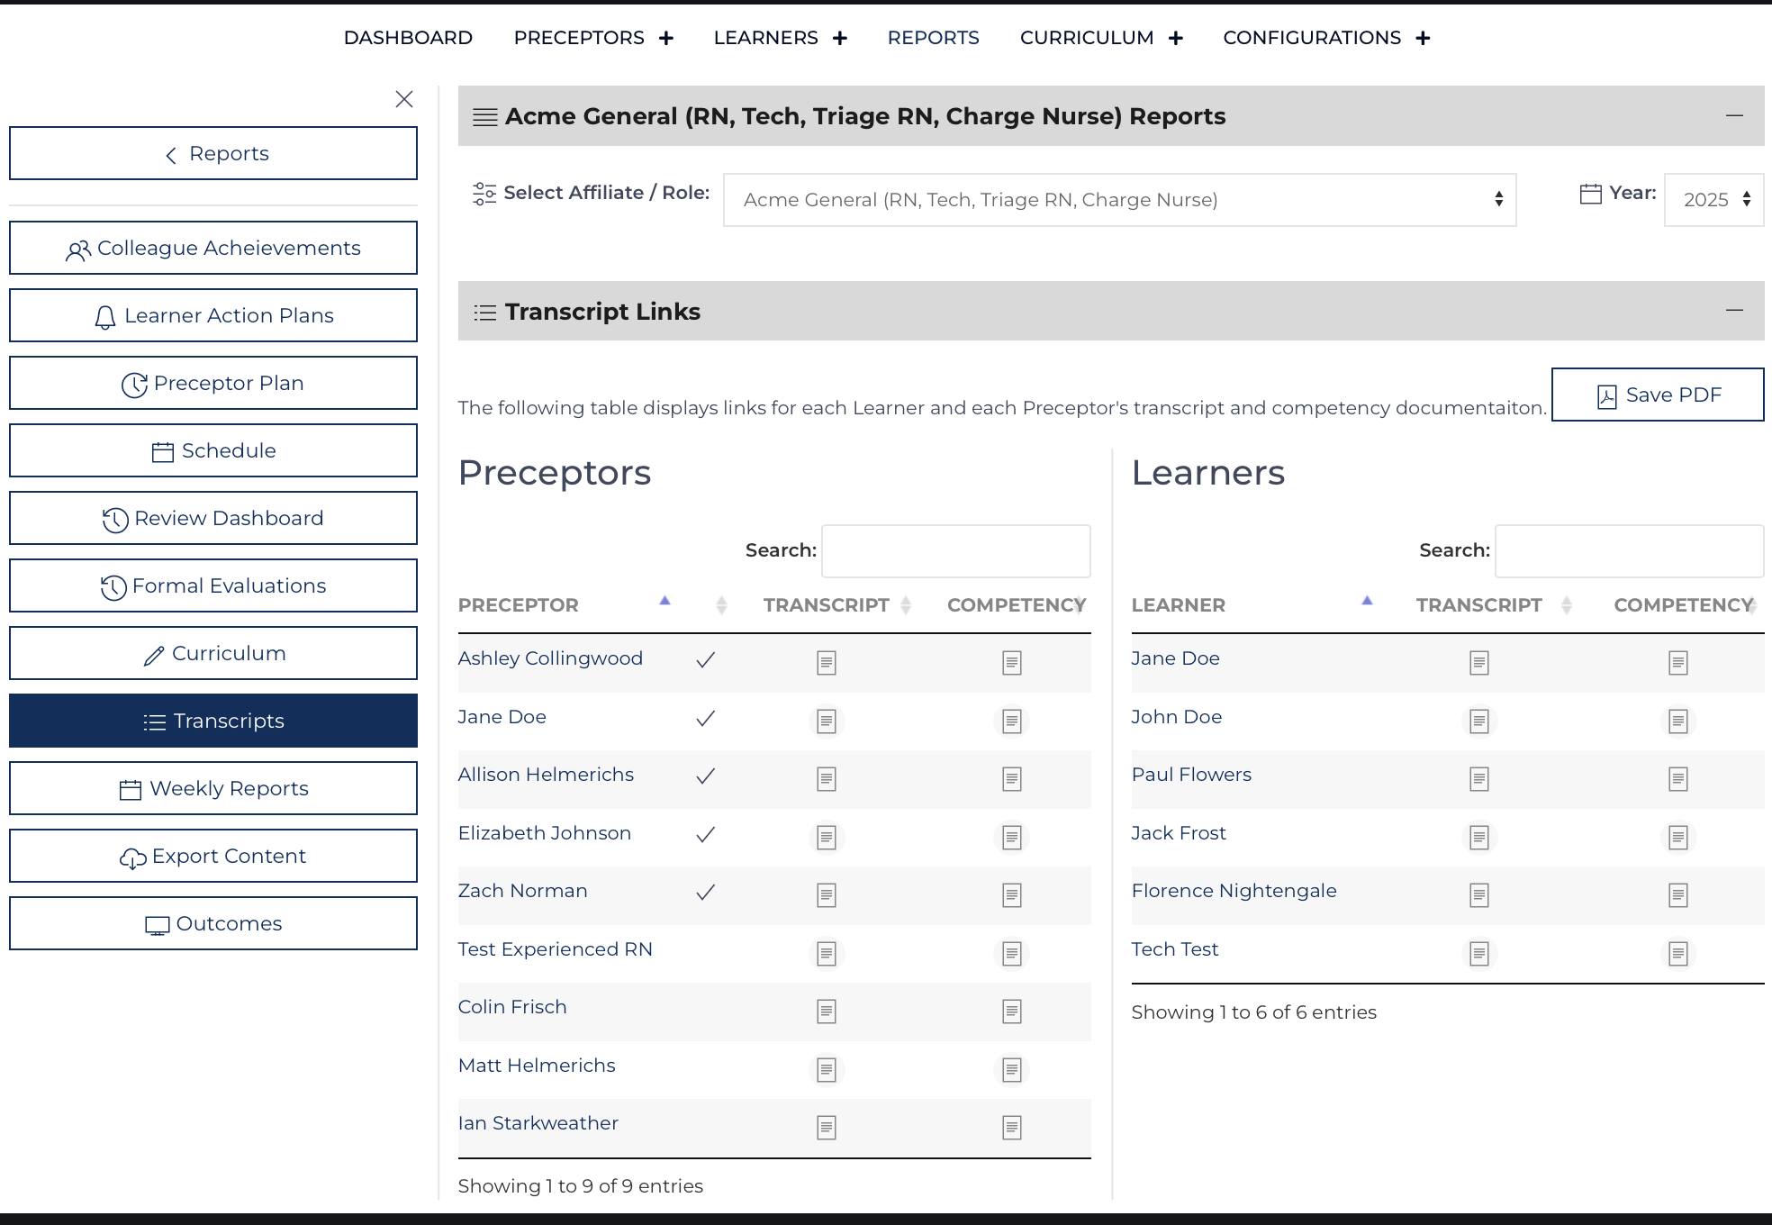Open Jack Frost's competency icon
Viewport: 1772px width, 1225px height.
tap(1677, 838)
